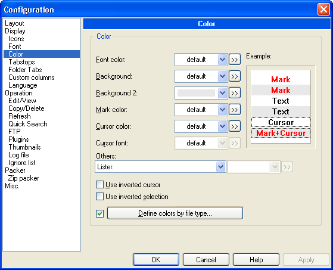Open the Zip packer settings page
Image resolution: width=333 pixels, height=270 pixels.
click(x=23, y=178)
